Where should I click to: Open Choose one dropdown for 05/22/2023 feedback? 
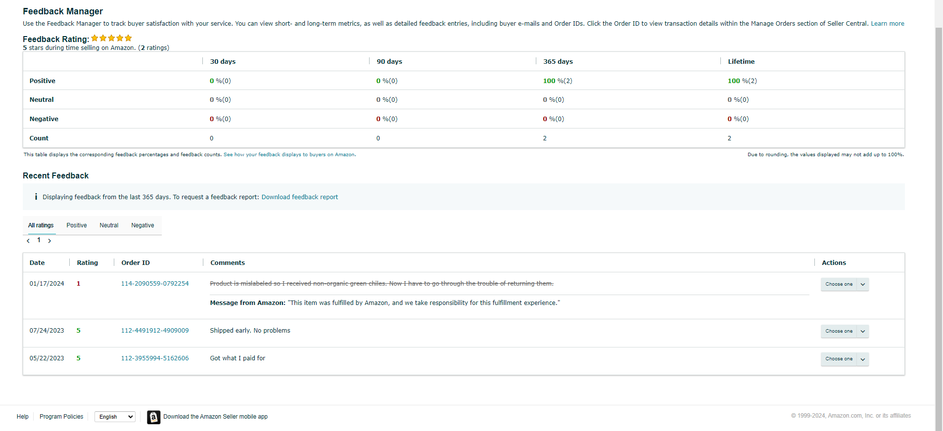pyautogui.click(x=845, y=359)
